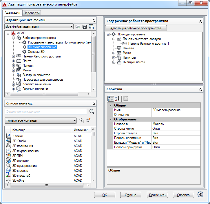Collapse the Список команд panel

[94, 104]
